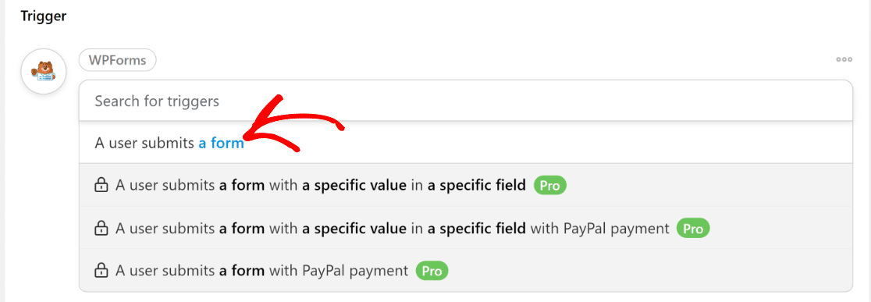Click the WPForms bear mascot icon
Screen dimensions: 871x302
[44, 71]
